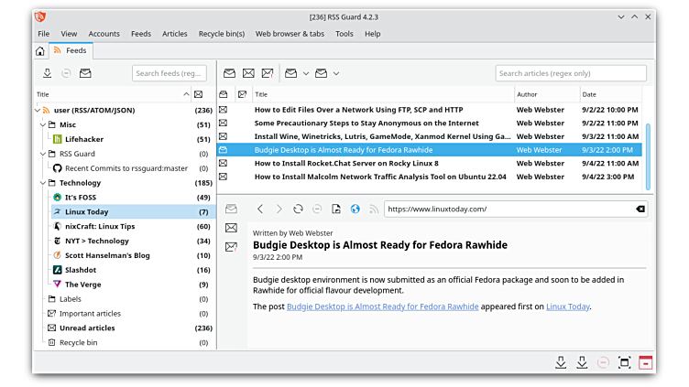The height and width of the screenshot is (387, 689).
Task: Open the Budgie Desktop article hyperlink
Action: click(x=382, y=306)
